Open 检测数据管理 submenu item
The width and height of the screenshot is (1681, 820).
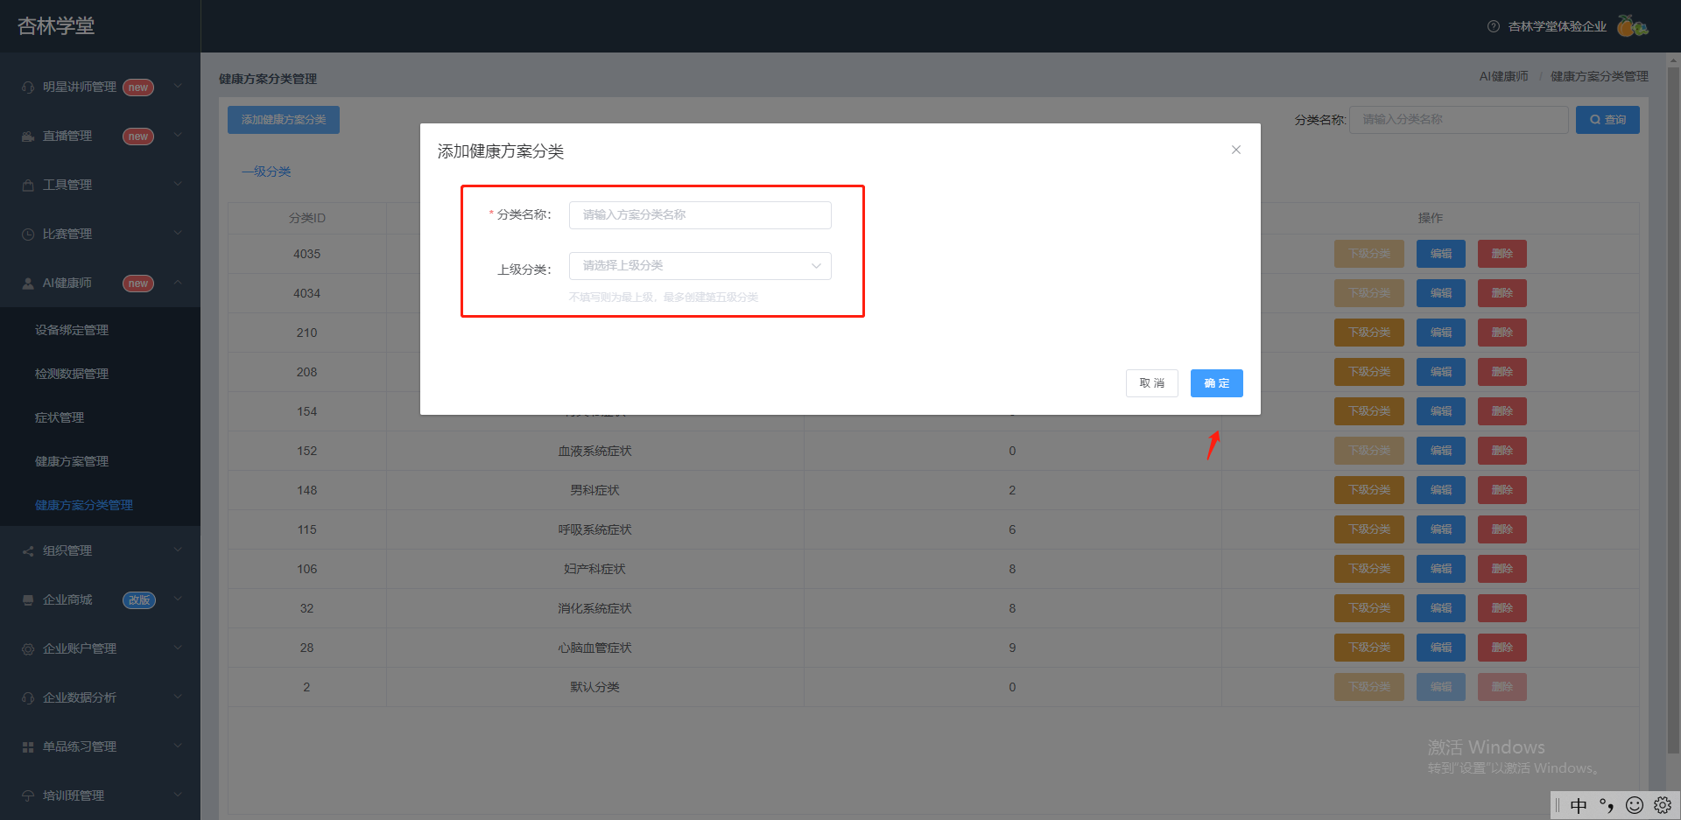pyautogui.click(x=101, y=374)
